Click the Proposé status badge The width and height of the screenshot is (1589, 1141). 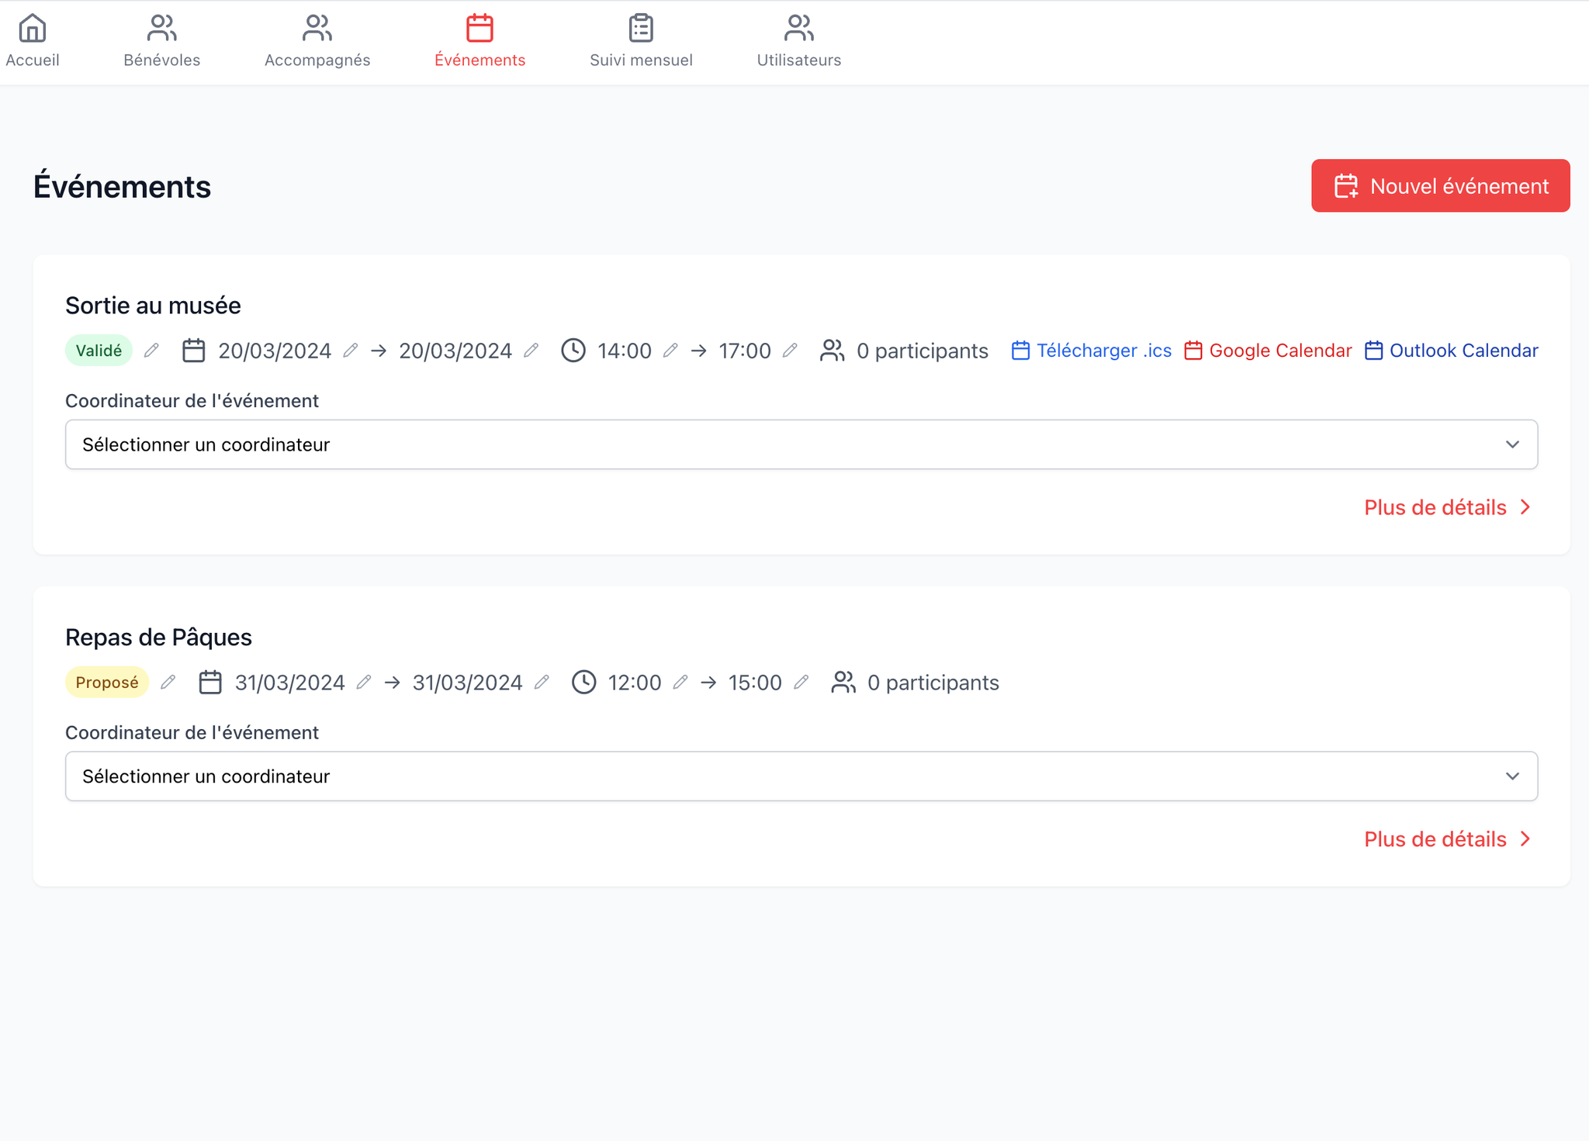pyautogui.click(x=107, y=683)
